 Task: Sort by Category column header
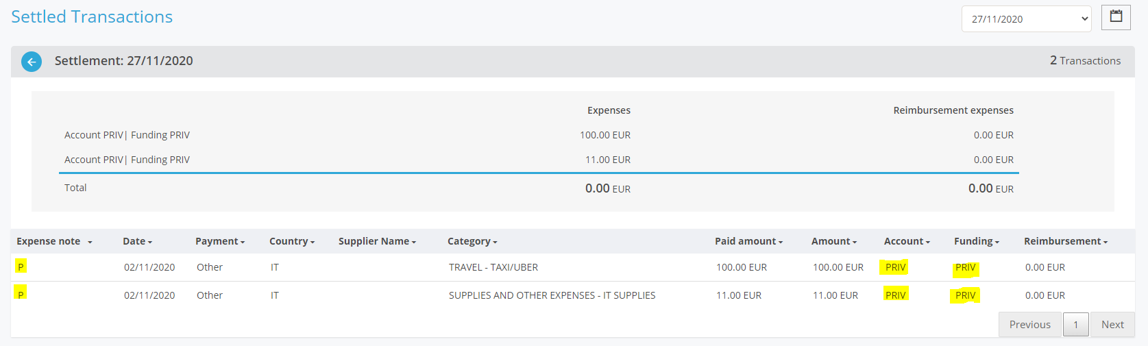472,241
